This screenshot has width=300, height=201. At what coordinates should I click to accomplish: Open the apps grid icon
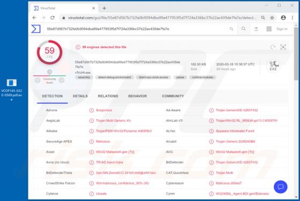(269, 29)
